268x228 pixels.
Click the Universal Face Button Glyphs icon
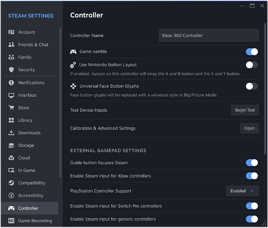74,86
